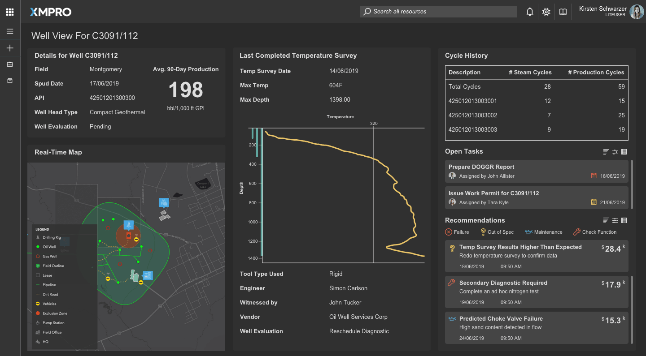The image size is (646, 356).
Task: Toggle the Check Function filter
Action: [594, 232]
